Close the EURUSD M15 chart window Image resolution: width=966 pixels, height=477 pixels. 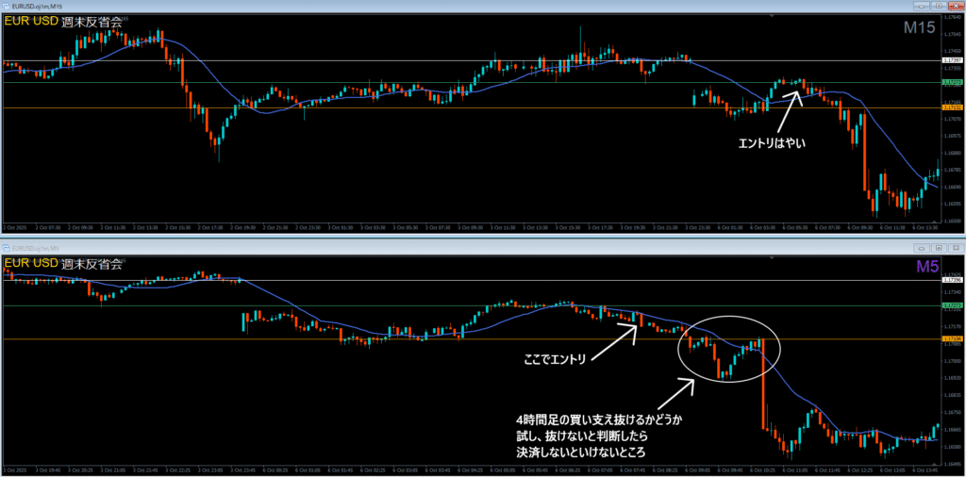pos(955,6)
